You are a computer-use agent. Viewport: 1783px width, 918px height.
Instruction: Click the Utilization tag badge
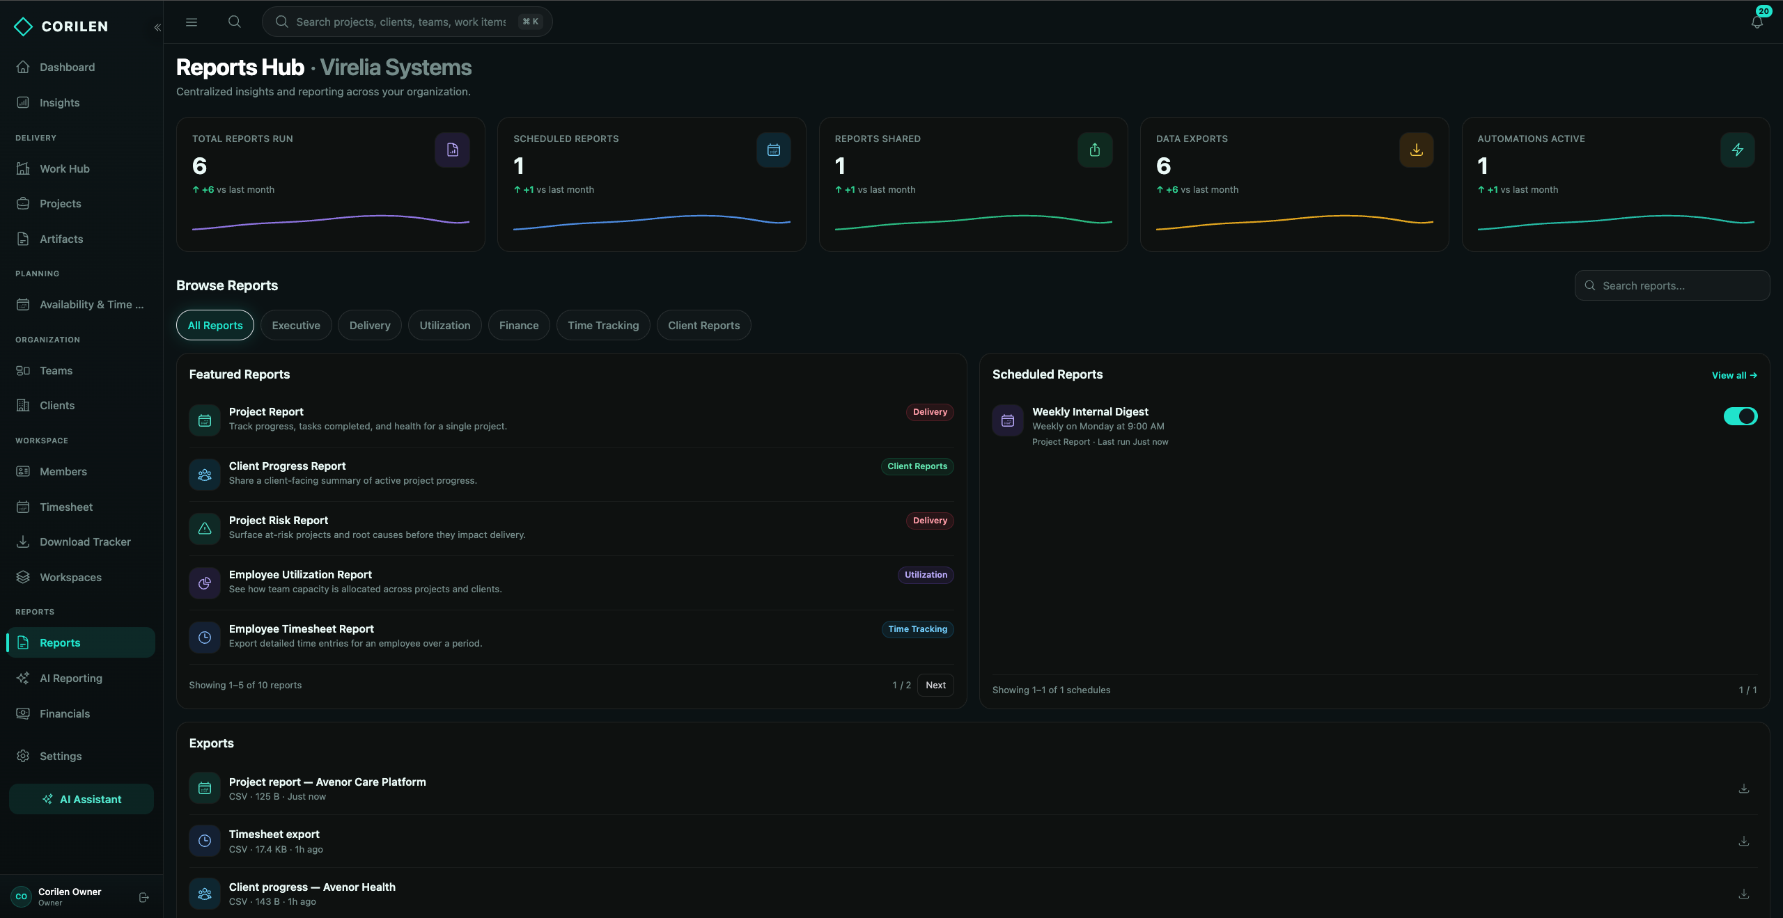pos(926,574)
